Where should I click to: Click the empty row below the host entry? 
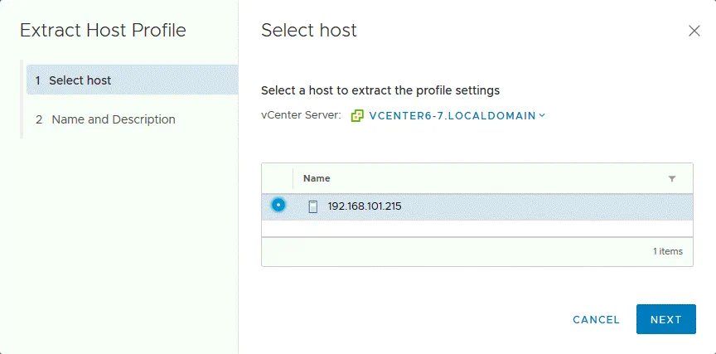click(x=477, y=228)
